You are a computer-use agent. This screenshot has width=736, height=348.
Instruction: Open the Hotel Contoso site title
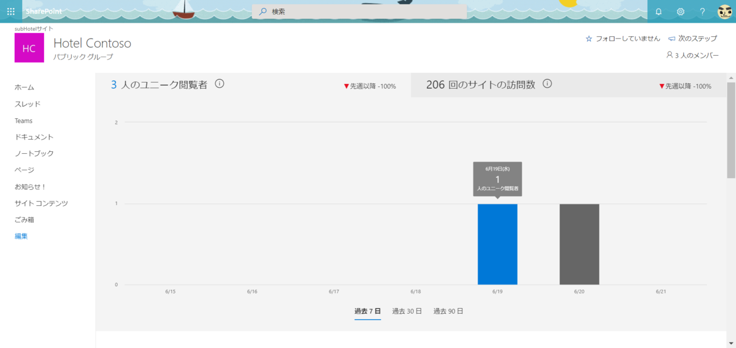click(92, 43)
